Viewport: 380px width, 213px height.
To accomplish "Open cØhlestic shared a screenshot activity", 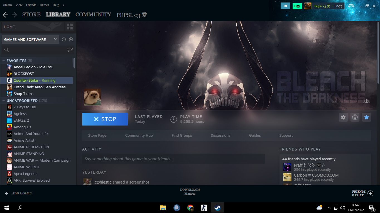I will 122,182.
